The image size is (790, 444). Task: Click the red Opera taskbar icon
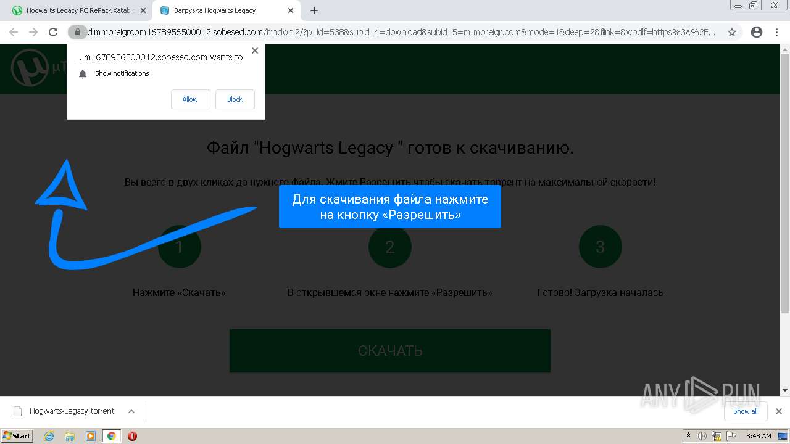click(132, 436)
